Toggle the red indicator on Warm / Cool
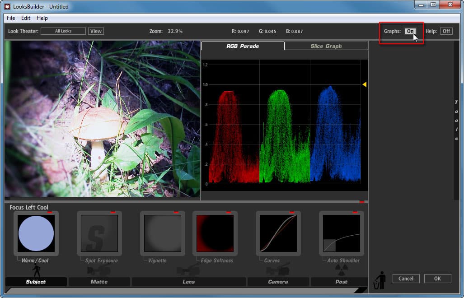This screenshot has width=464, height=298. [49, 212]
